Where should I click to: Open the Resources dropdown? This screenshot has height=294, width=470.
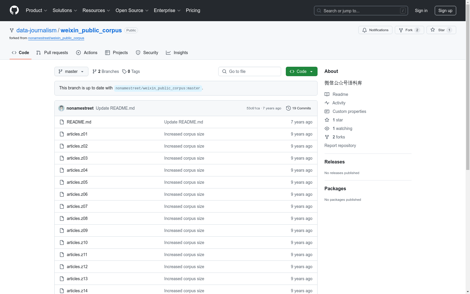click(x=96, y=10)
